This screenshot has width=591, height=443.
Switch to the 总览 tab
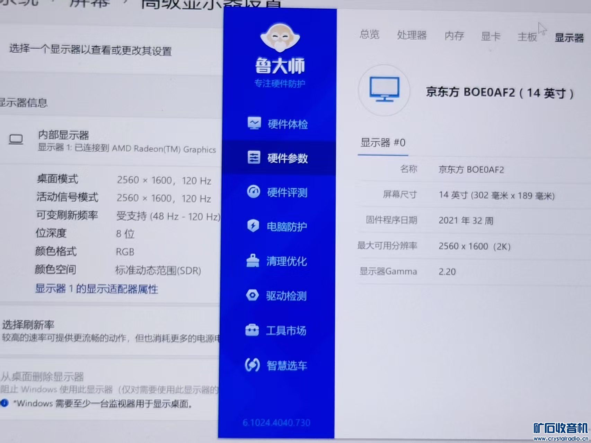(x=369, y=34)
